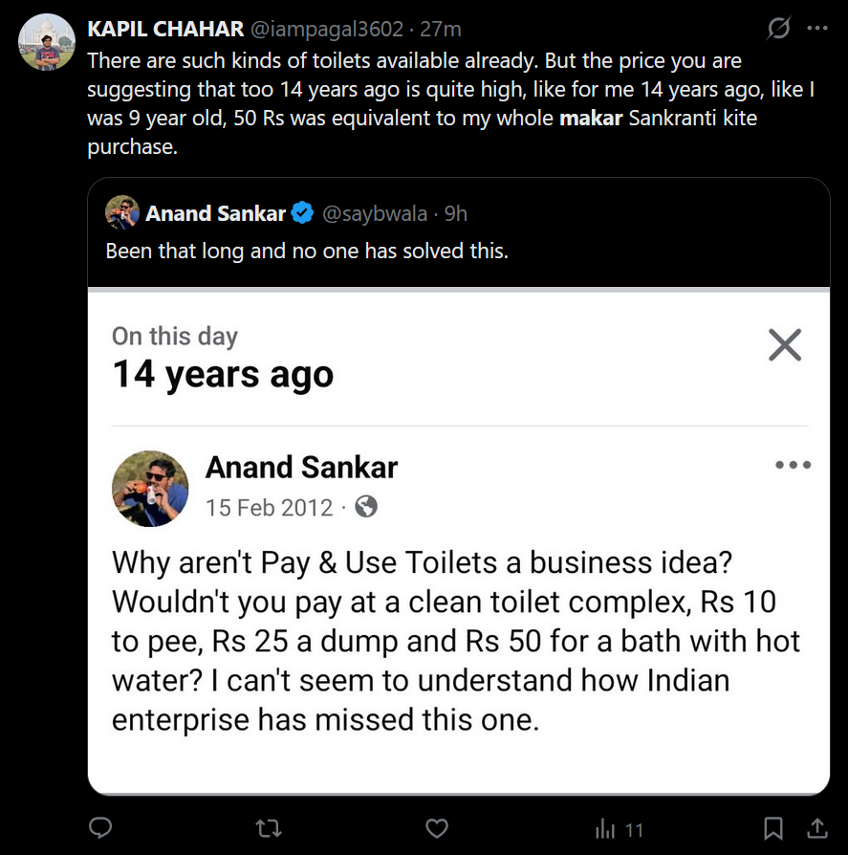Click the Grok explain icon at the top
Image resolution: width=848 pixels, height=855 pixels.
coord(779,29)
